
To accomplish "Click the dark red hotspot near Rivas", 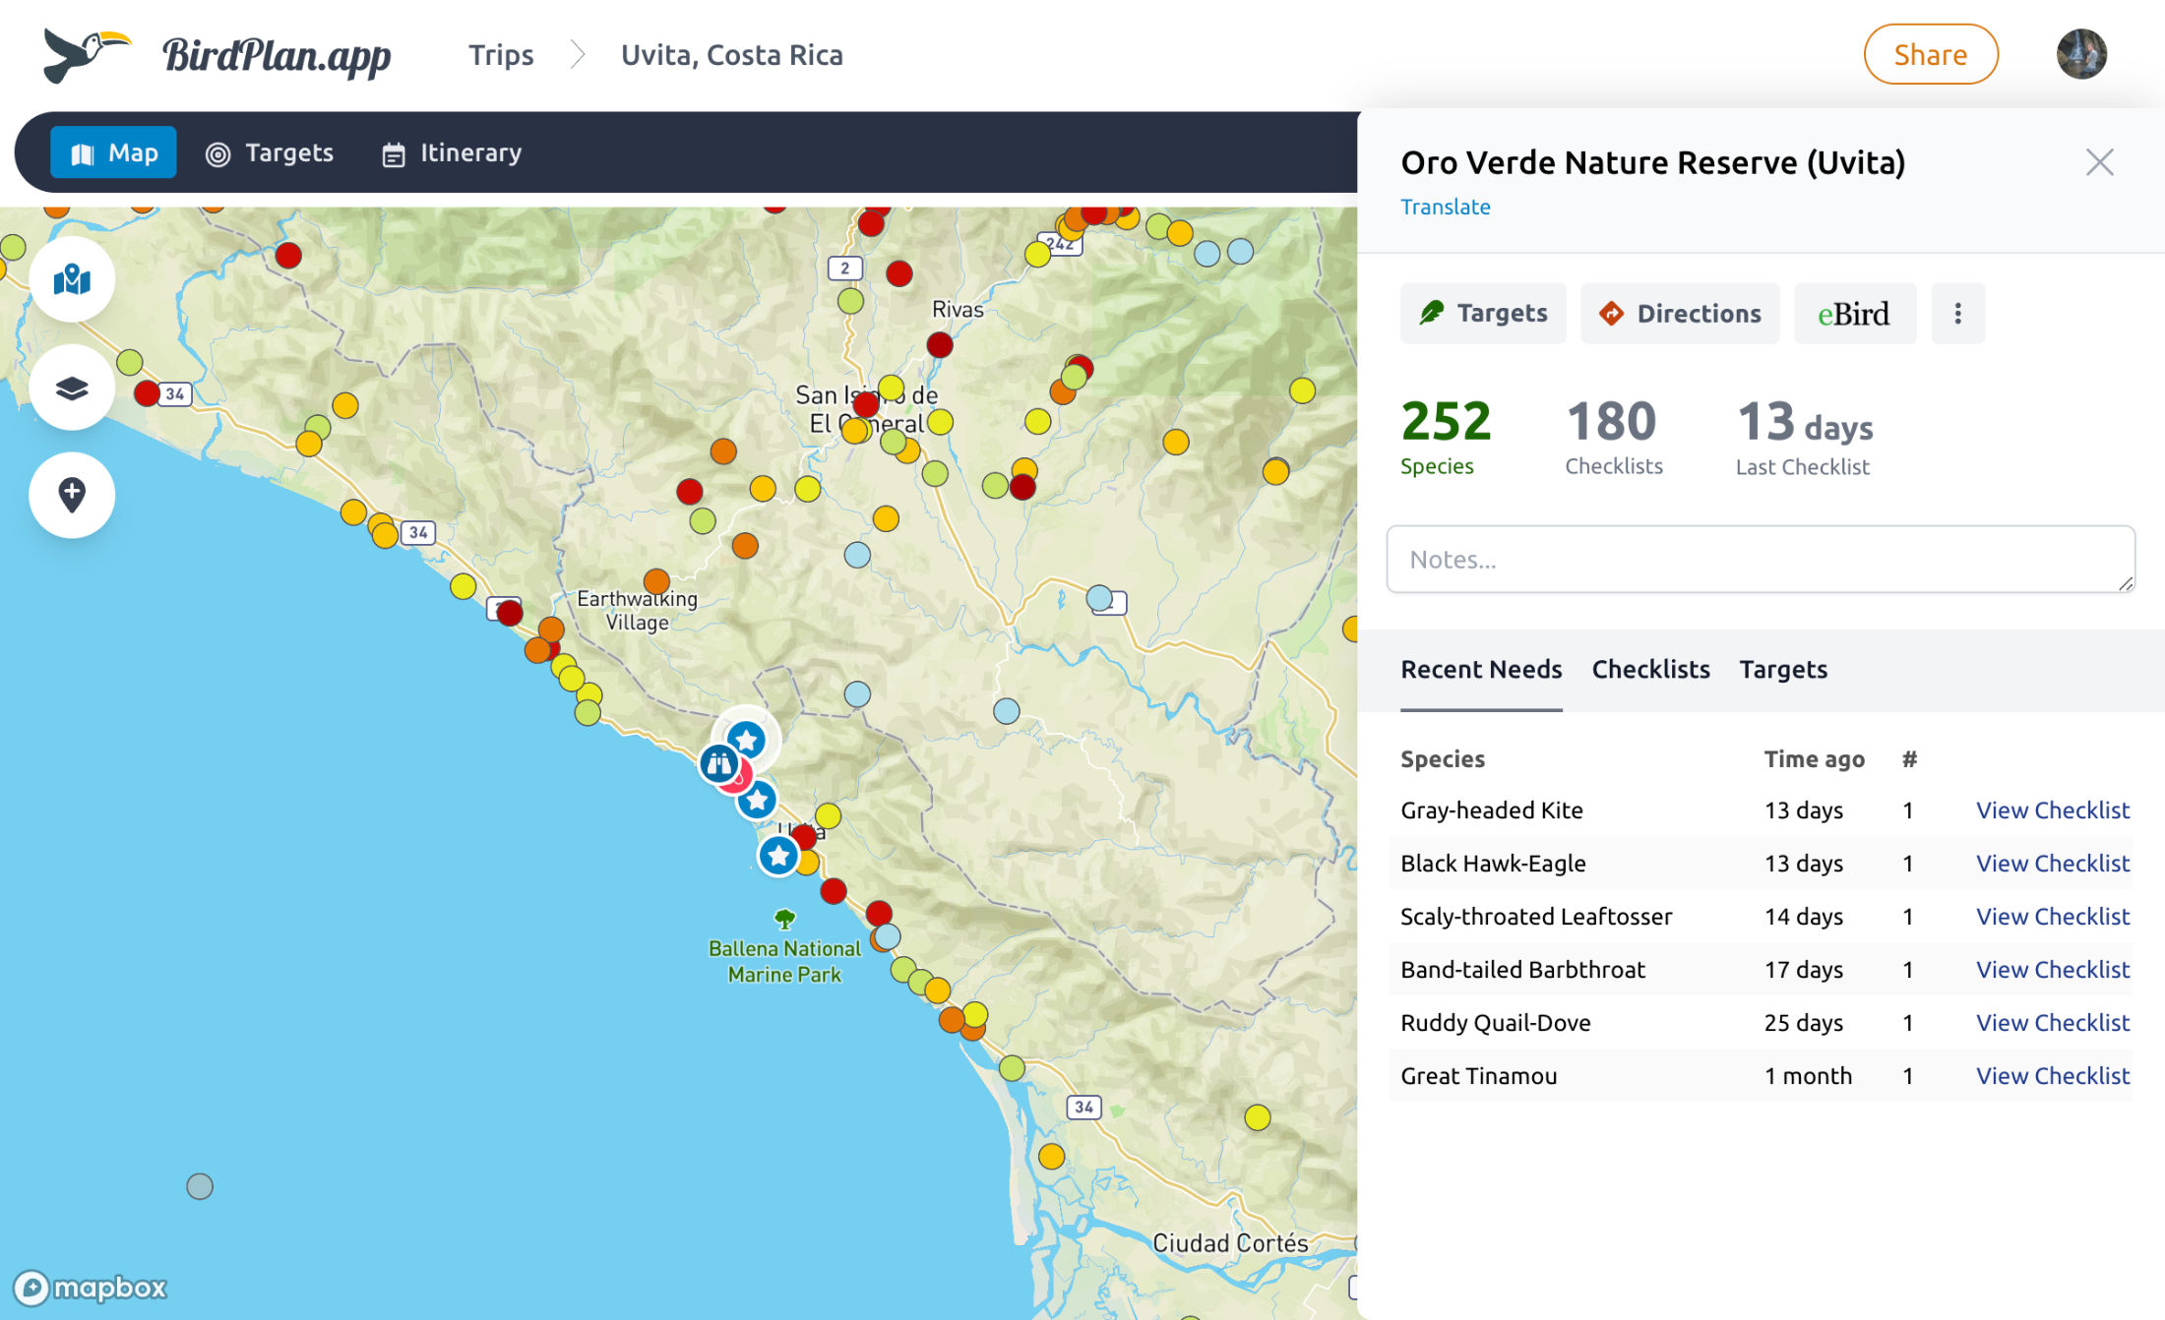I will [940, 345].
